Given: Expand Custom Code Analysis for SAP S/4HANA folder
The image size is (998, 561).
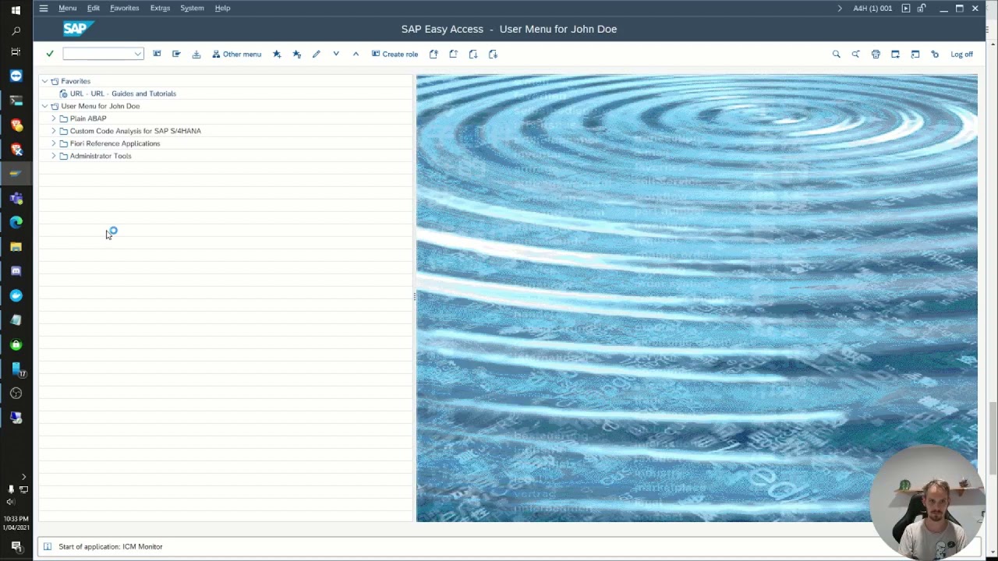Looking at the screenshot, I should pyautogui.click(x=54, y=131).
